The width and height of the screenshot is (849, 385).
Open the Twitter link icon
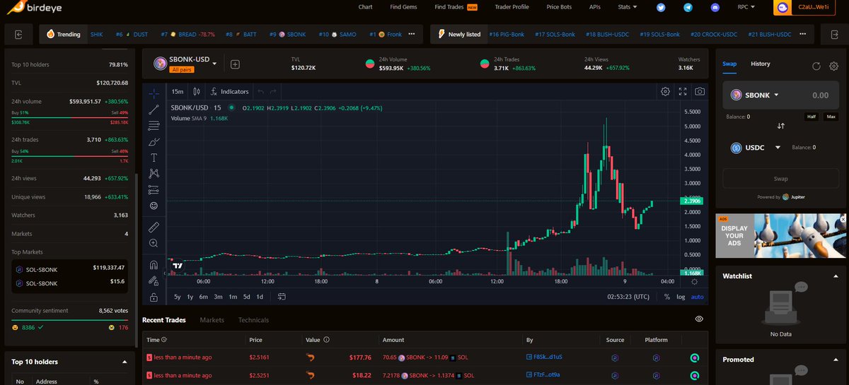661,7
